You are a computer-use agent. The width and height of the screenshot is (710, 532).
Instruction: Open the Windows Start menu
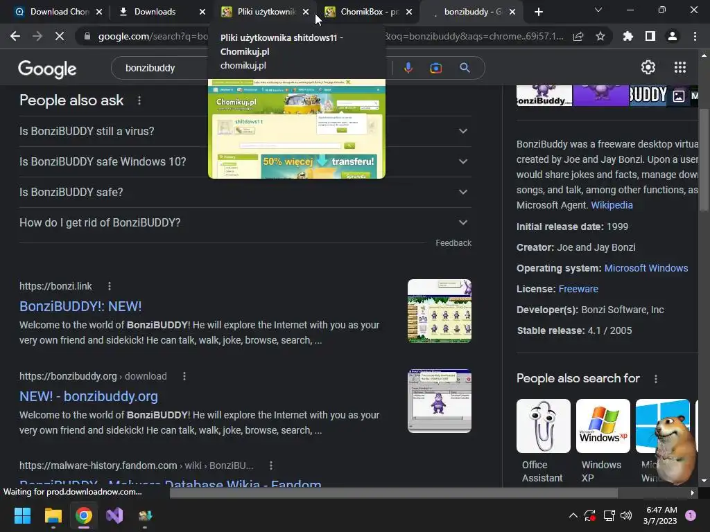[22, 515]
